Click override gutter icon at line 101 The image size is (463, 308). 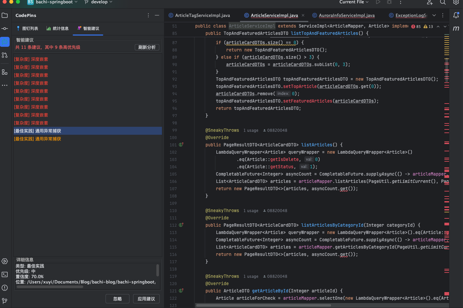point(181,145)
